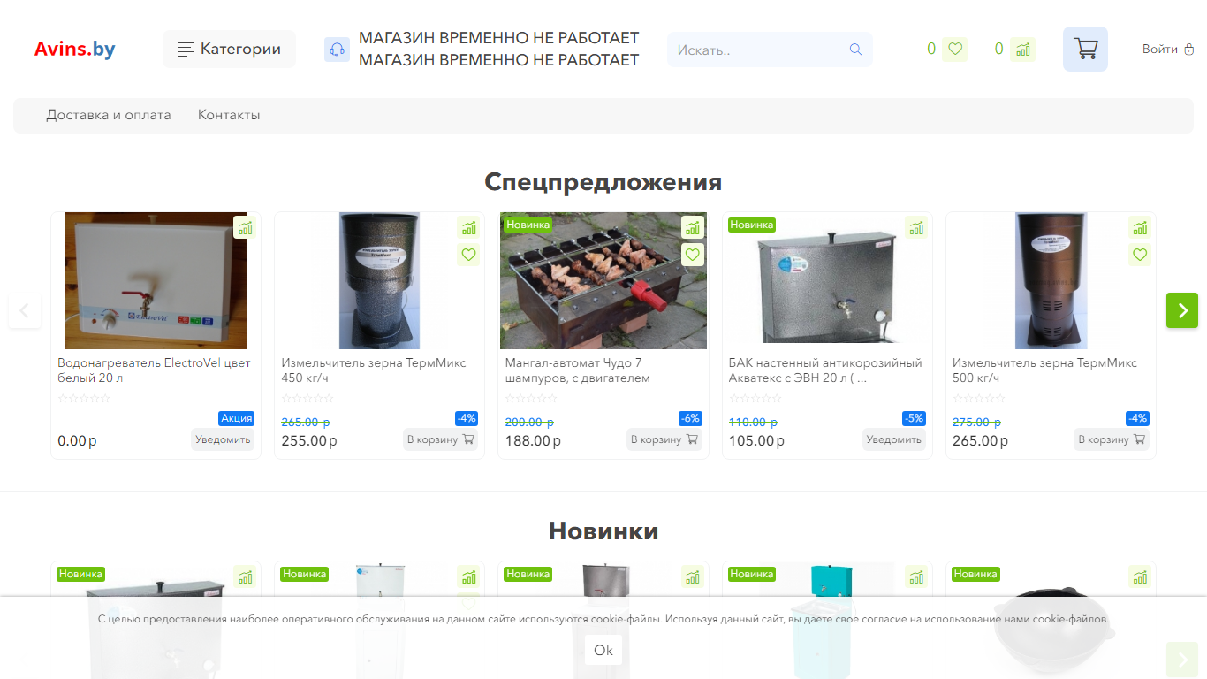Image resolution: width=1207 pixels, height=679 pixels.
Task: Add Мангал-автомат Чудо to wishlist
Action: (x=692, y=255)
